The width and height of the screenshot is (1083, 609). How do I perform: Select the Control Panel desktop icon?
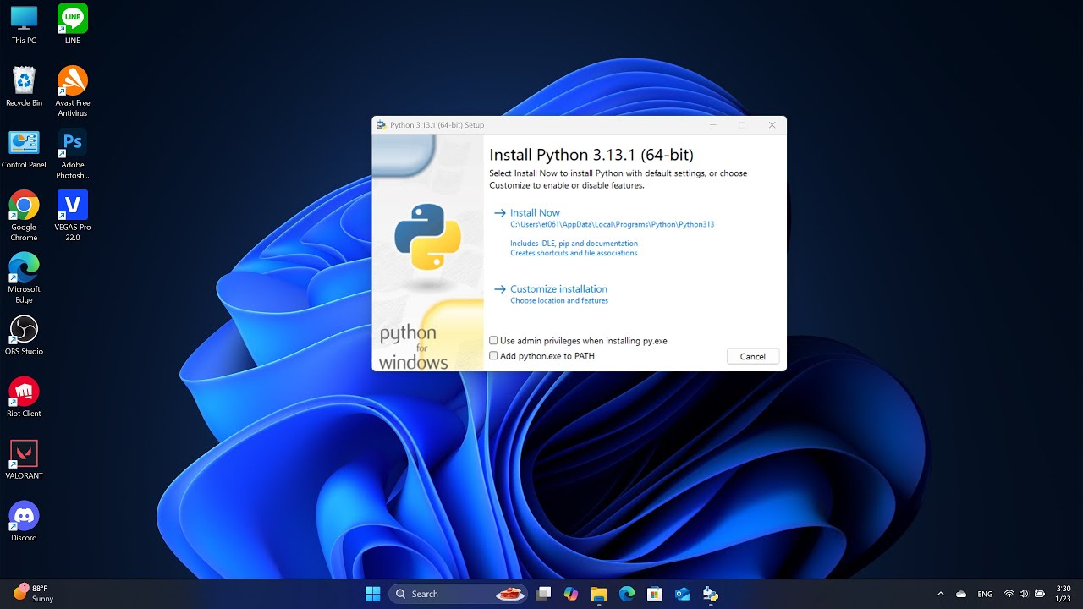tap(24, 150)
